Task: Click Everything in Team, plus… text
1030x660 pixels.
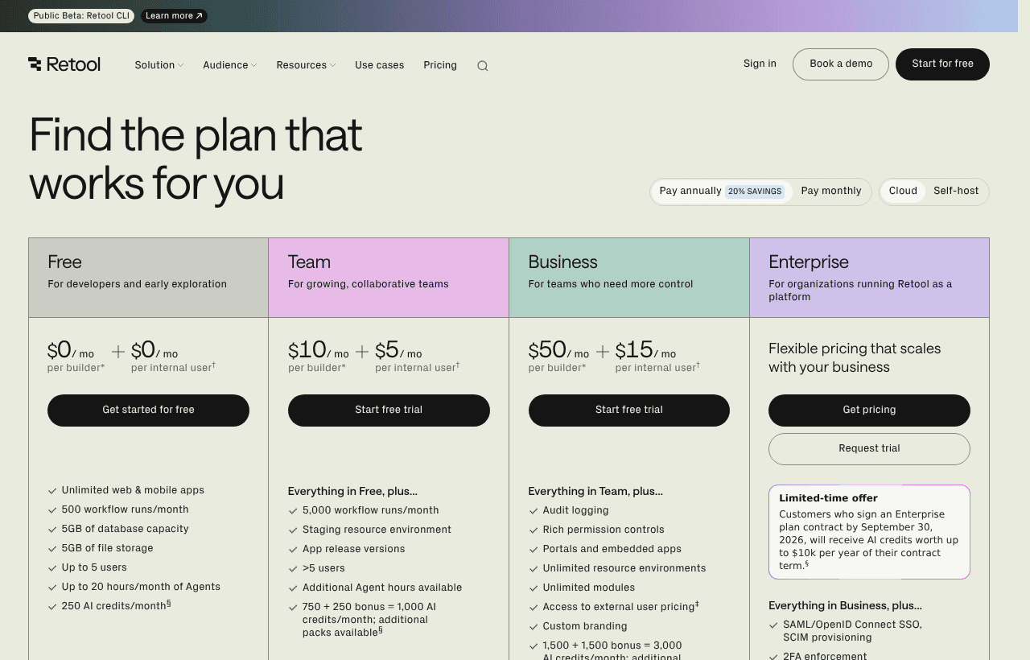Action: click(x=595, y=492)
